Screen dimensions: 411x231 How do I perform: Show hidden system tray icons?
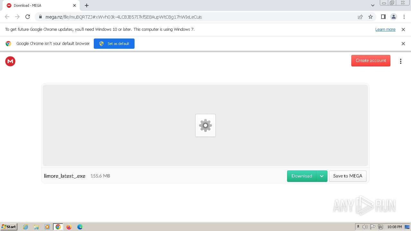point(358,227)
